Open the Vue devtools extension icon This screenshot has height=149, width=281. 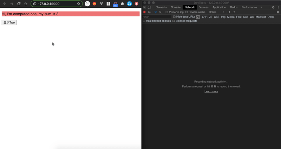tap(102, 4)
